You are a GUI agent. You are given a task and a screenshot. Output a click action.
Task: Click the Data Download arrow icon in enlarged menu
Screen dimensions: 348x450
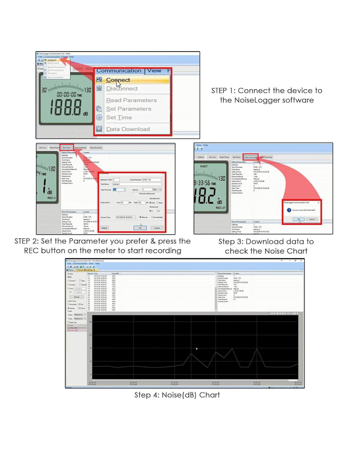point(99,129)
